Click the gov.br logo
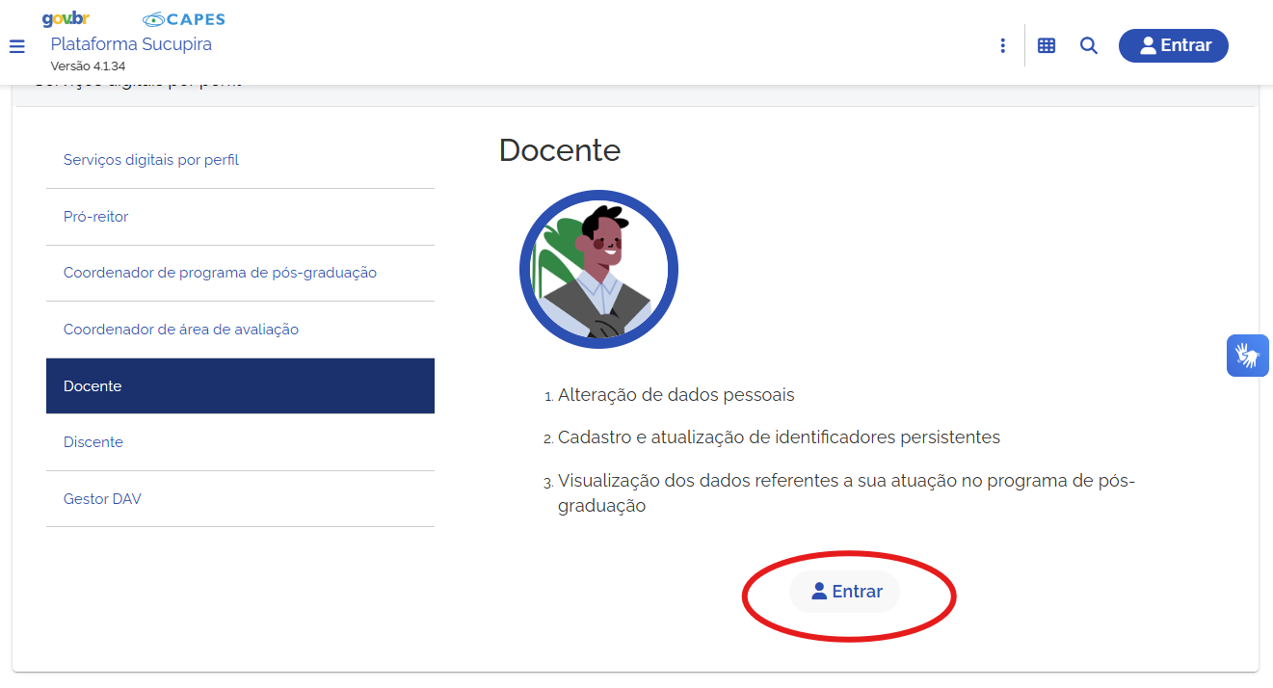Image resolution: width=1273 pixels, height=688 pixels. (66, 19)
